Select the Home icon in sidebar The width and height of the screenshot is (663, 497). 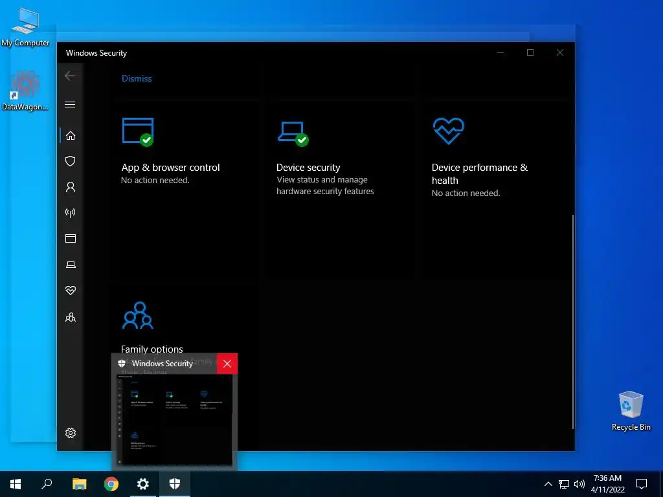pyautogui.click(x=71, y=136)
